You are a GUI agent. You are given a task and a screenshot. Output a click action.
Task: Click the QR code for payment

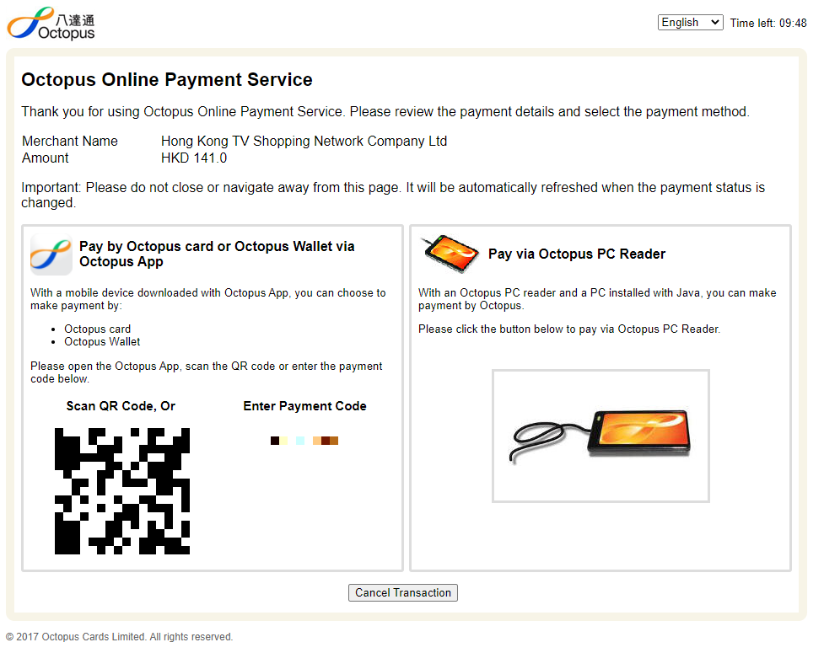pyautogui.click(x=122, y=491)
